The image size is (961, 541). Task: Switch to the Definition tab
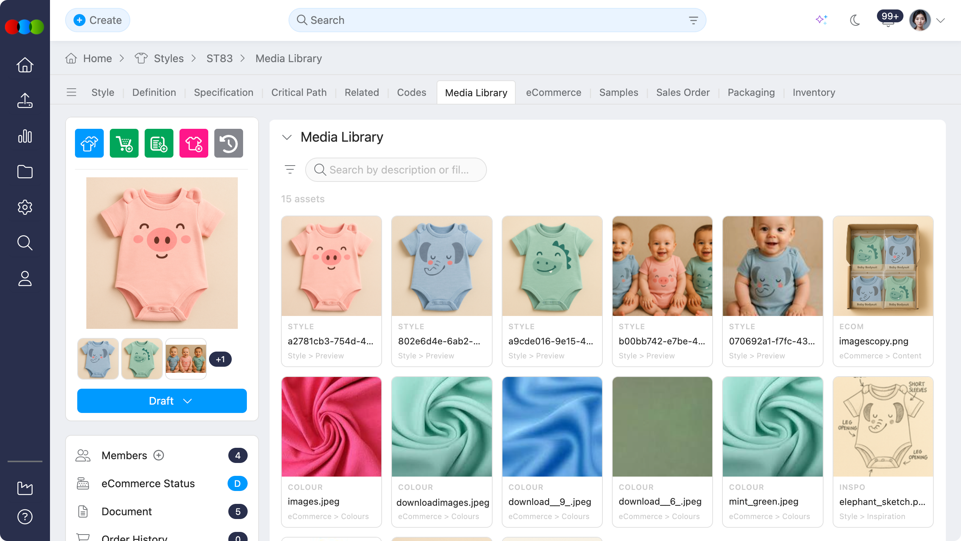pos(154,92)
